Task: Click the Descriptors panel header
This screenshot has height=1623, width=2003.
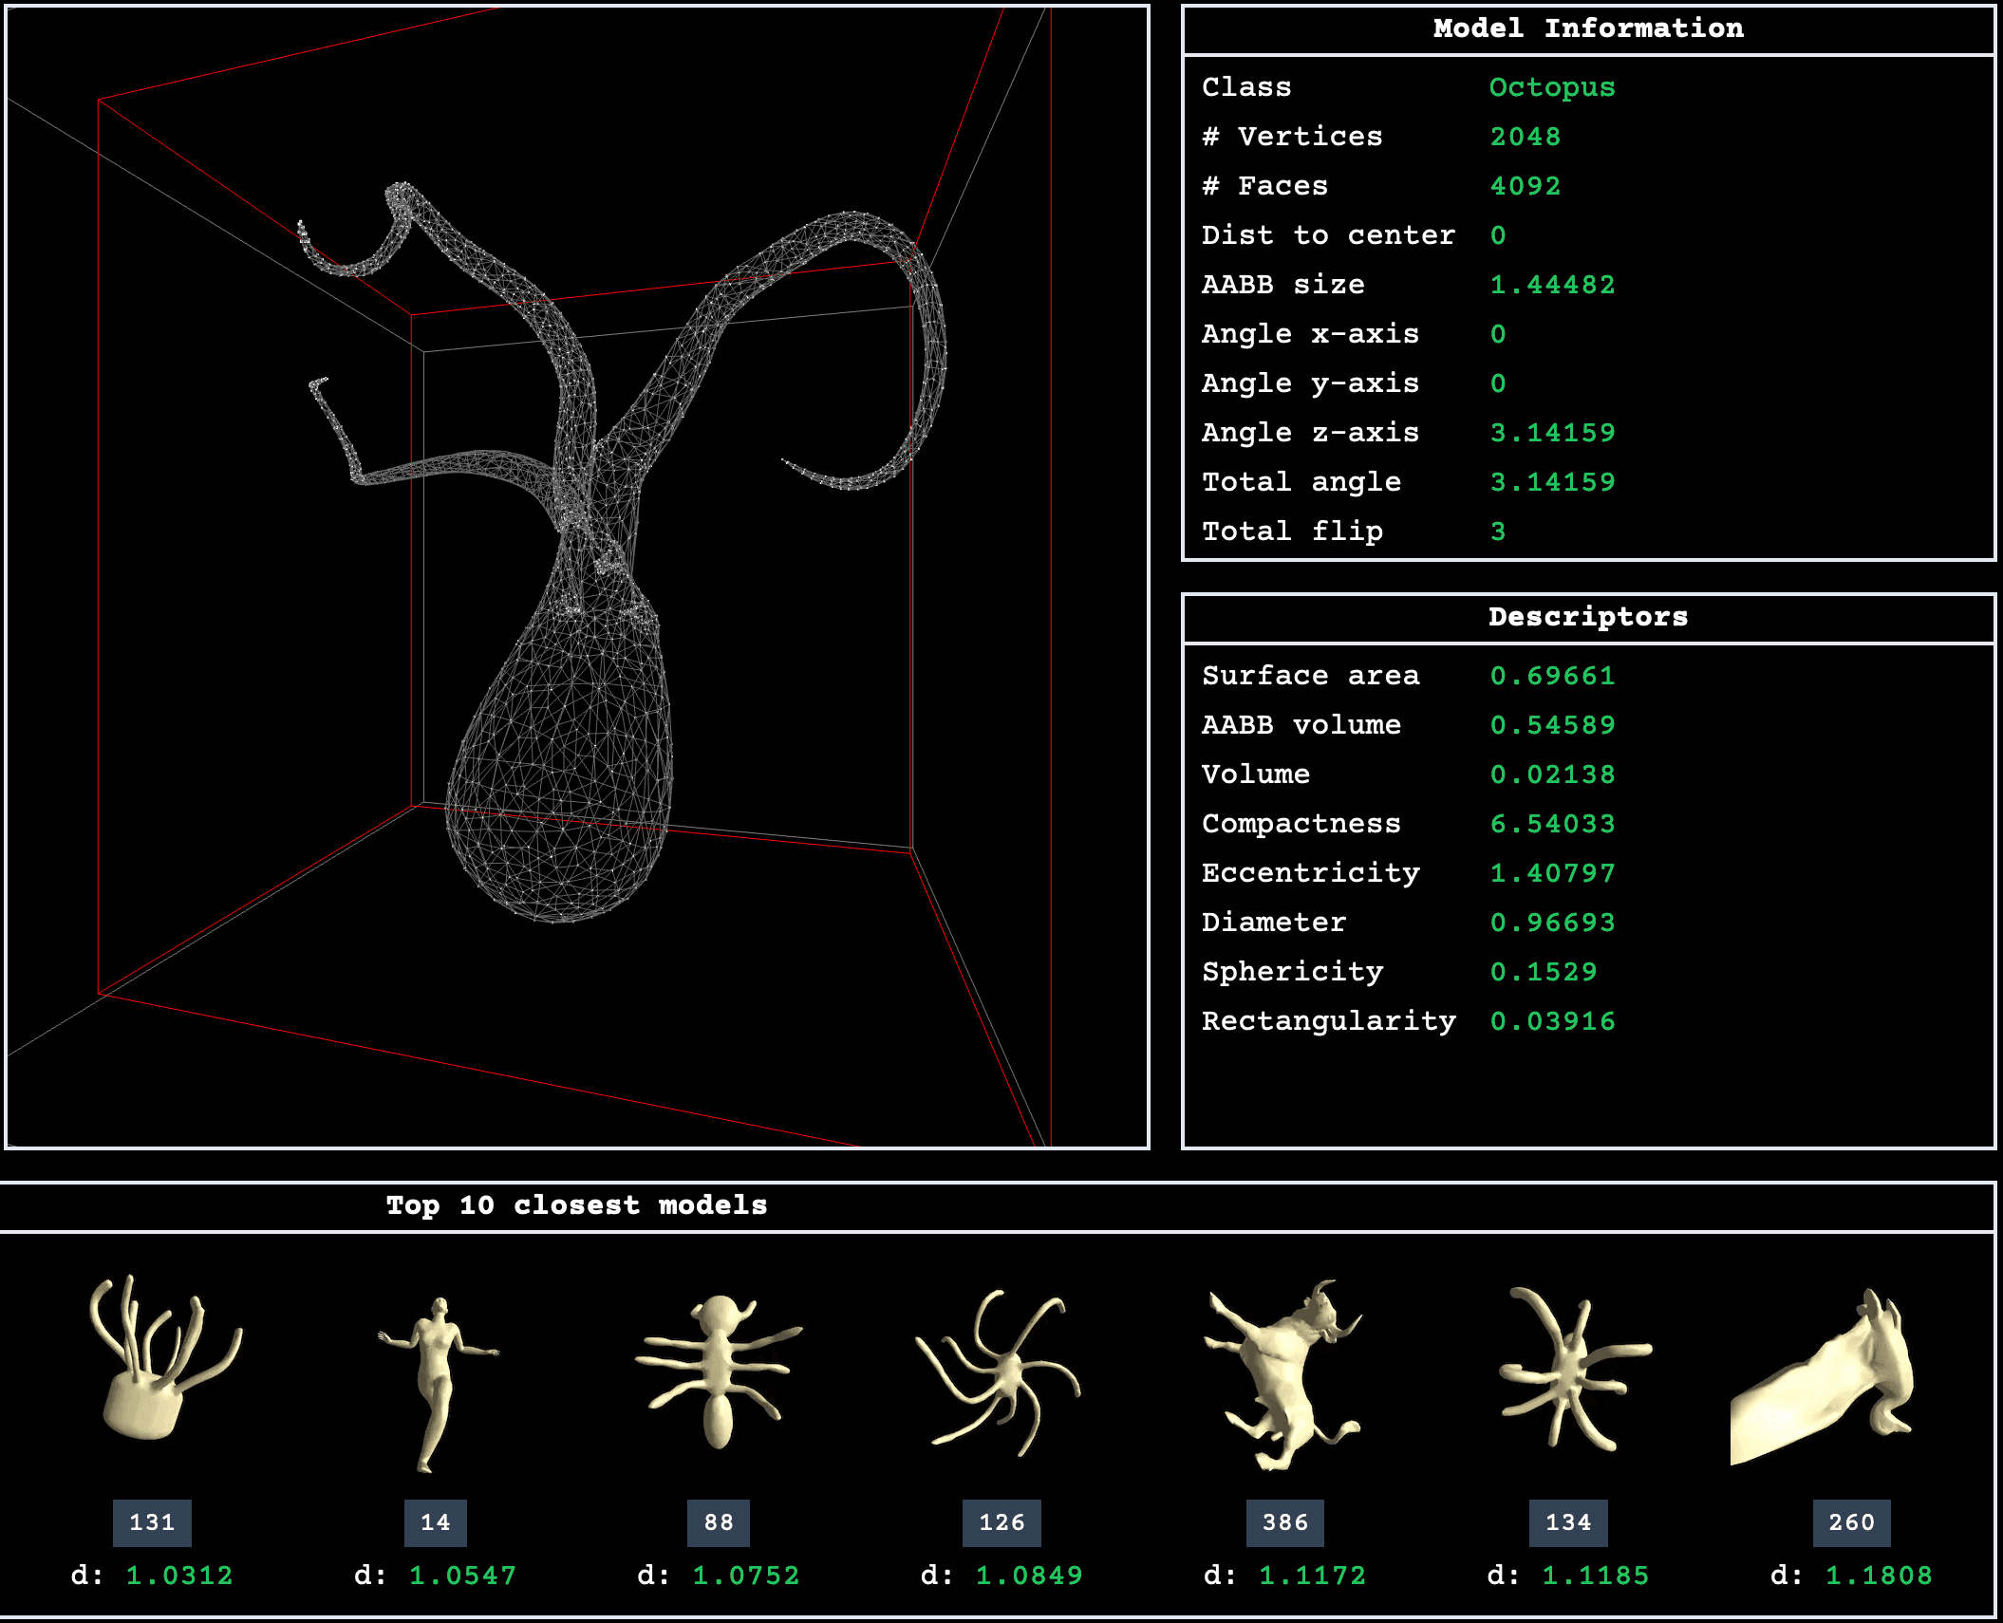Action: pos(1587,617)
